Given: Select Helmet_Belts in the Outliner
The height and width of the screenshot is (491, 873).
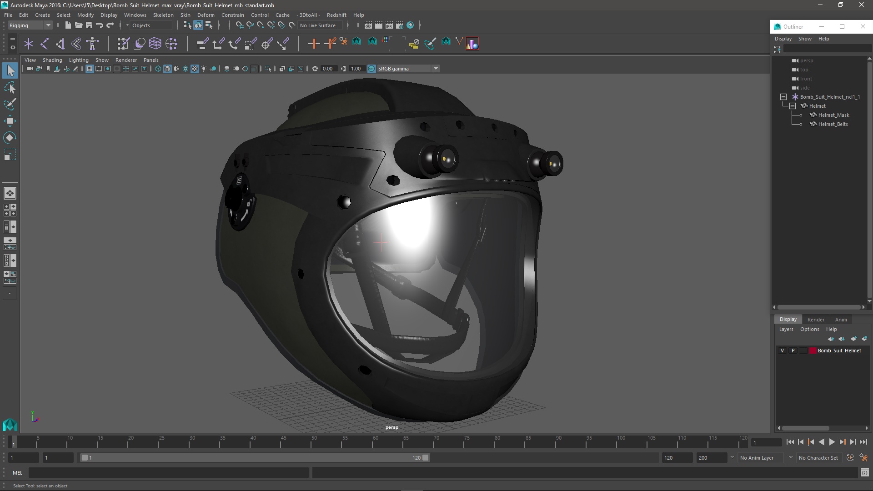Looking at the screenshot, I should pos(832,124).
